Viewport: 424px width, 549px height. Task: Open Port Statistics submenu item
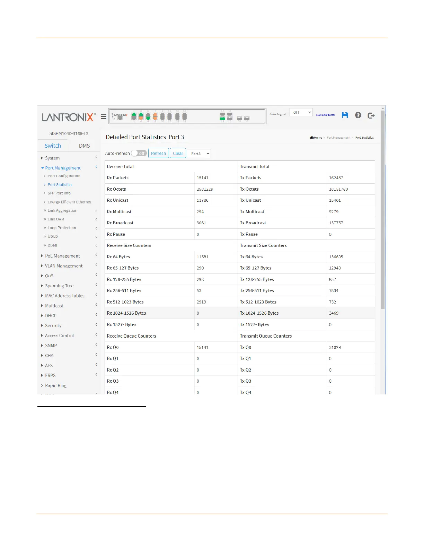60,185
